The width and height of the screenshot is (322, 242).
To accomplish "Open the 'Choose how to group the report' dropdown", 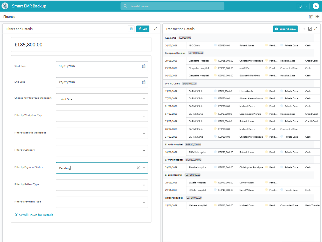I will point(145,99).
